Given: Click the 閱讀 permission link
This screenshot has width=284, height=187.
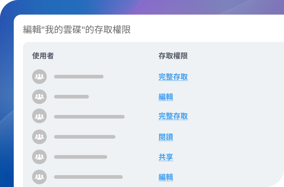Looking at the screenshot, I should coord(166,137).
